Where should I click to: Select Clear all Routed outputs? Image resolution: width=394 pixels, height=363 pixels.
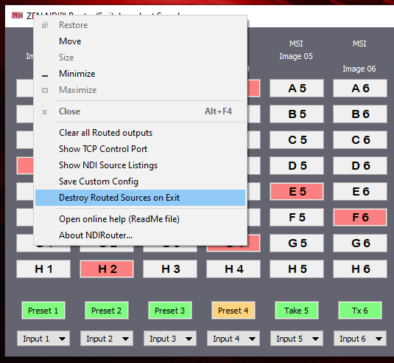(x=140, y=133)
